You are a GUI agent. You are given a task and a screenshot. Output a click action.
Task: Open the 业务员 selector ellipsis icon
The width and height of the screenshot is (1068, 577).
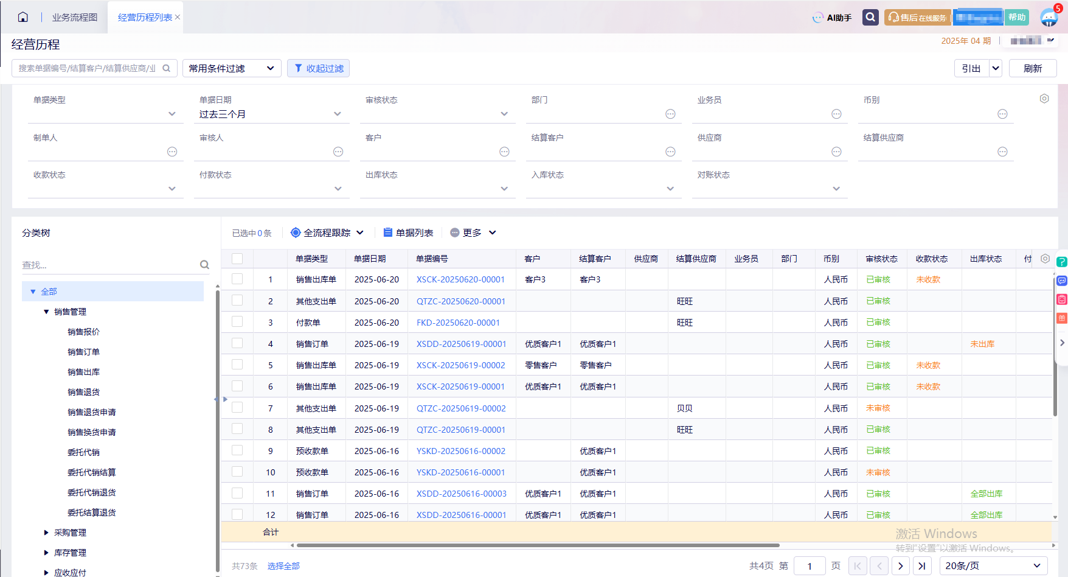[x=836, y=114]
